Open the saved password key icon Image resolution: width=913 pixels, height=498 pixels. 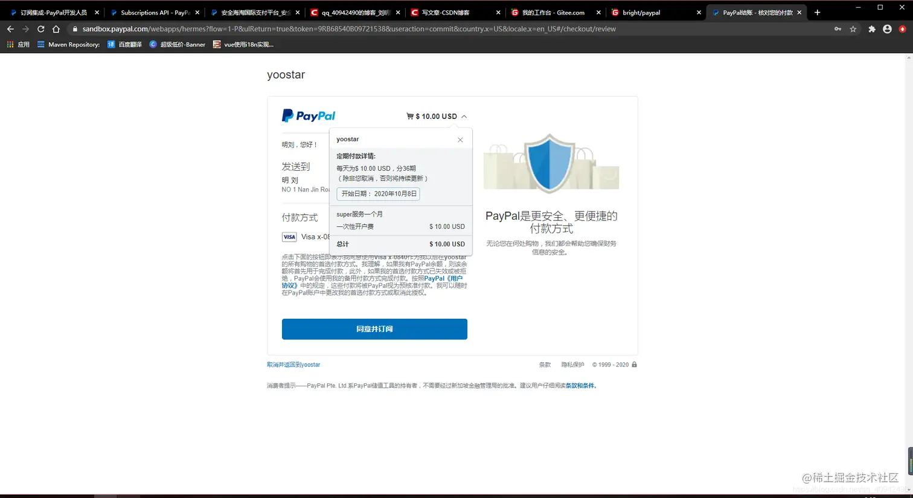click(x=838, y=29)
